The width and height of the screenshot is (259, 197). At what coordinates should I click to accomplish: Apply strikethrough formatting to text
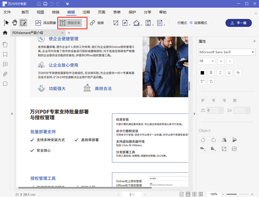tap(238, 72)
